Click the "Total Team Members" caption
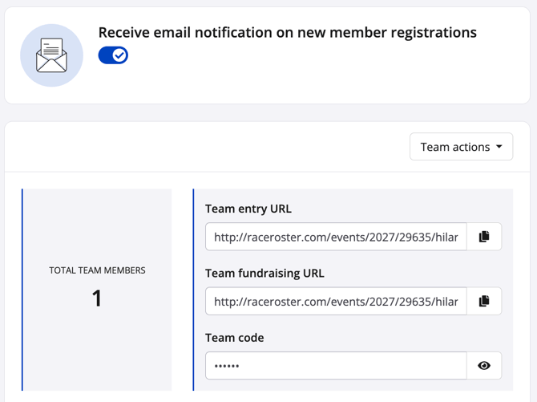 pyautogui.click(x=97, y=270)
